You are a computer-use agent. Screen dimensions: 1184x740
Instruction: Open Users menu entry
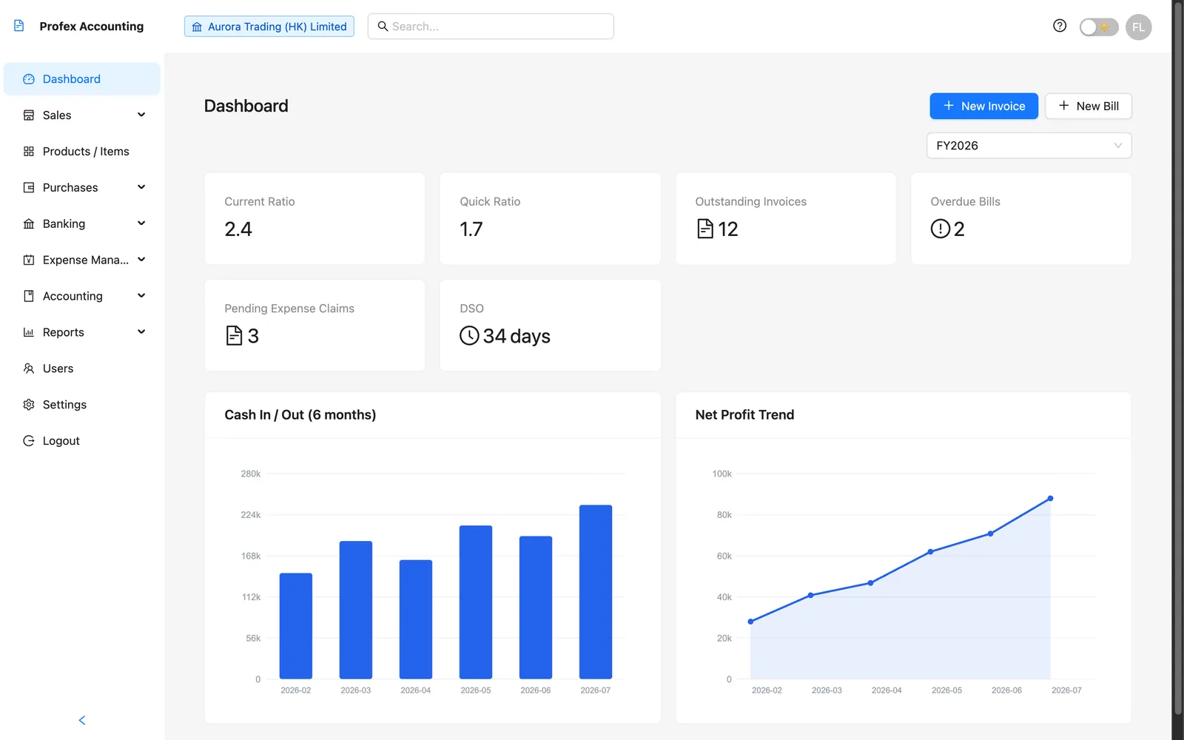(x=82, y=369)
